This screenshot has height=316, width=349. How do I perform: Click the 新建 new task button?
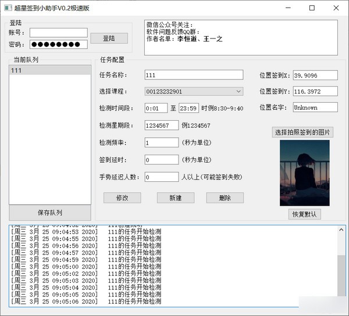176,198
